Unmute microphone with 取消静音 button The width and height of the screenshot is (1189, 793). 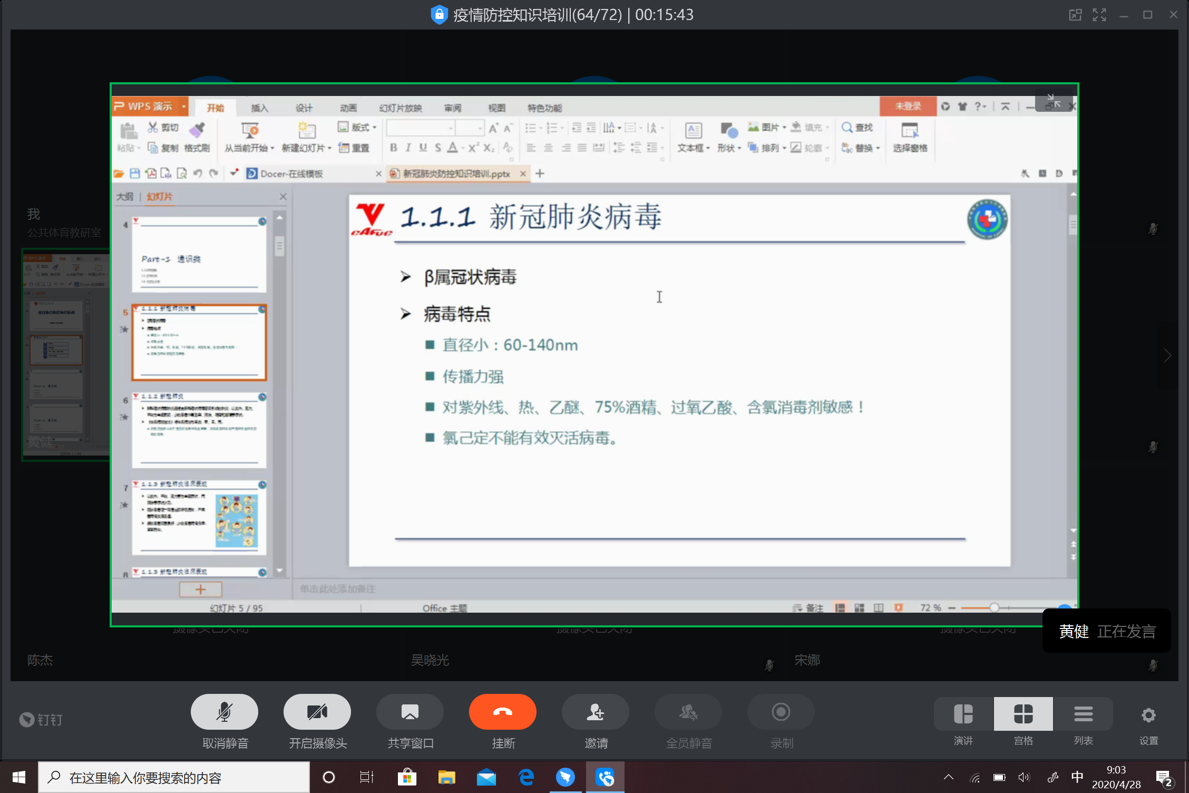click(x=224, y=712)
